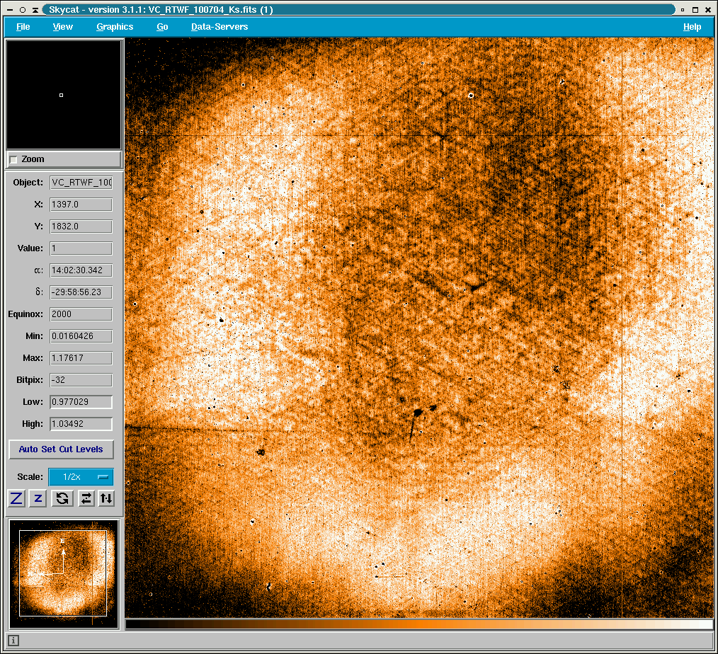
Task: Rotate the image with the rotate icon
Action: pyautogui.click(x=62, y=498)
